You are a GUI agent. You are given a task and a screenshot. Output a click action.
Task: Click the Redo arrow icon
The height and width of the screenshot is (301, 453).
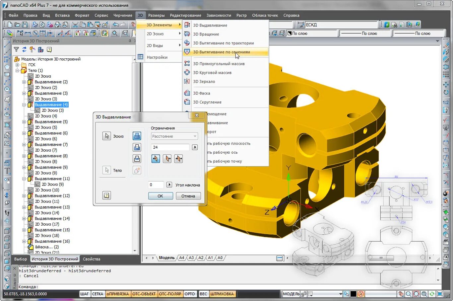(123, 25)
